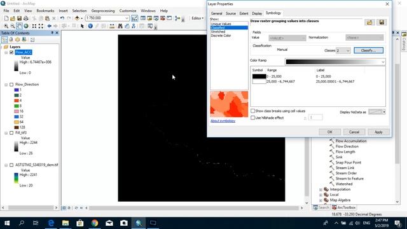Click Apply in Layer Properties
The image size is (407, 229).
click(378, 132)
